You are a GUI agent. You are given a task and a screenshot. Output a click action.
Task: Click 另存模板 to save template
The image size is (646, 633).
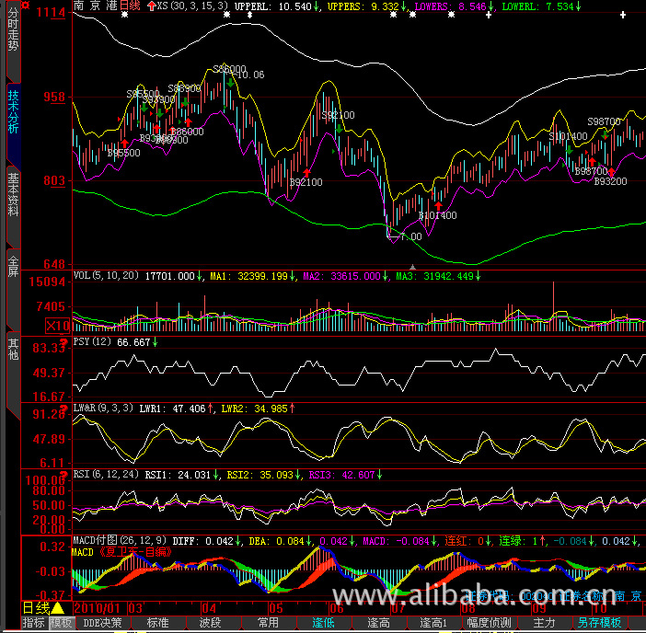(x=600, y=623)
